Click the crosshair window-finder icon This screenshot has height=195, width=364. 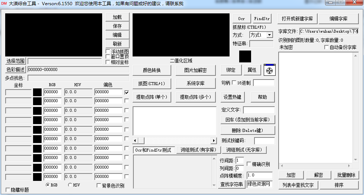[x=270, y=70]
